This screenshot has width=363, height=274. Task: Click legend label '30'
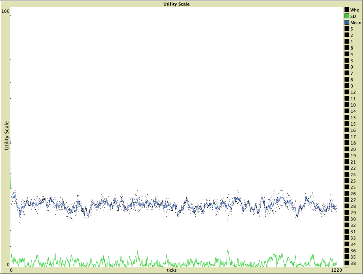point(353,219)
